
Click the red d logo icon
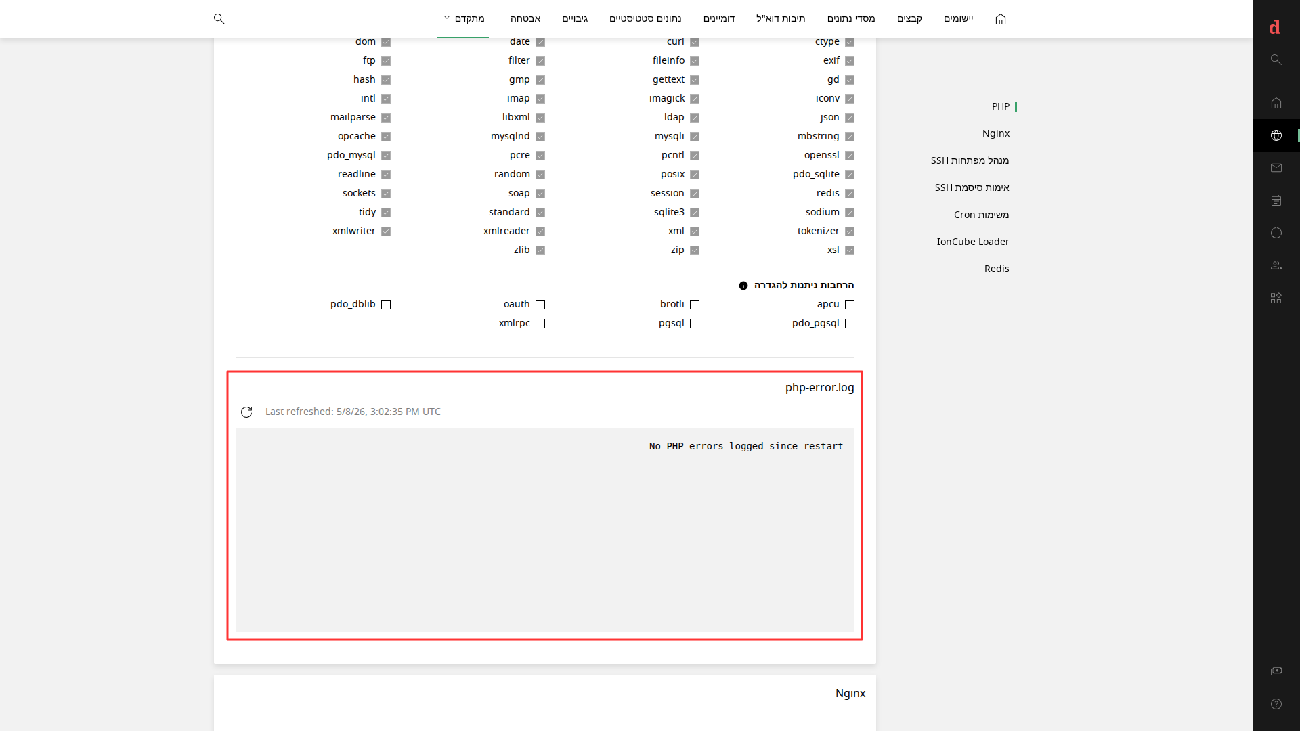(x=1275, y=27)
